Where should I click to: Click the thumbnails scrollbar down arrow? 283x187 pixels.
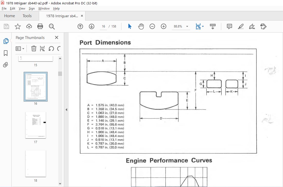pyautogui.click(x=60, y=184)
